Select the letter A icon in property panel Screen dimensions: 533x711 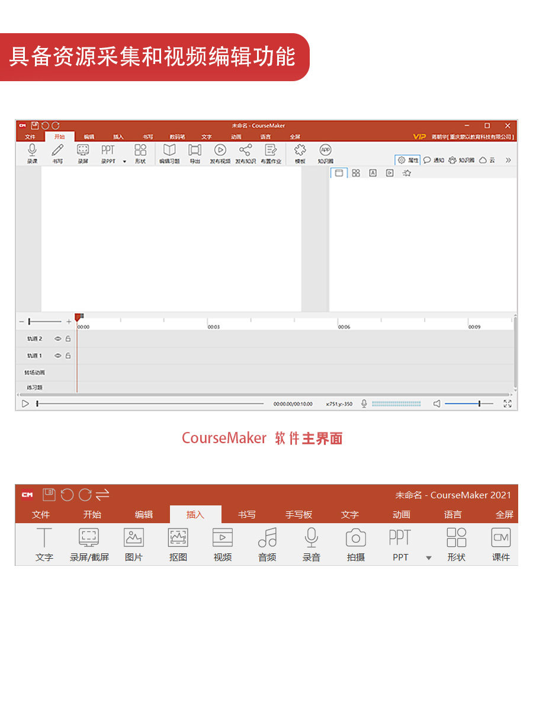373,173
